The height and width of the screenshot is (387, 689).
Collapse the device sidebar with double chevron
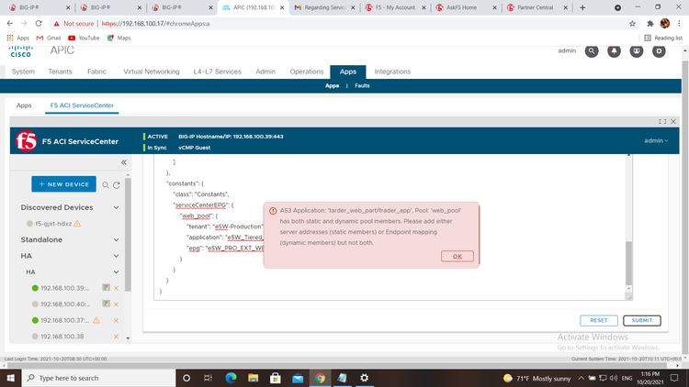pos(124,162)
